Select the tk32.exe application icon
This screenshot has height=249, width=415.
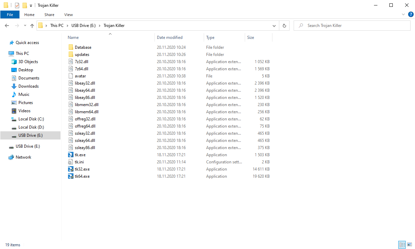point(71,169)
